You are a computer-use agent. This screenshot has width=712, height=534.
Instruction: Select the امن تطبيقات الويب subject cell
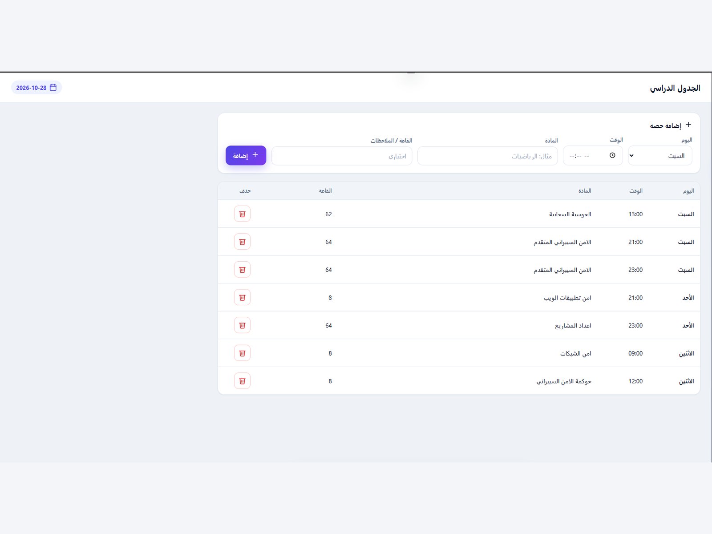coord(567,298)
